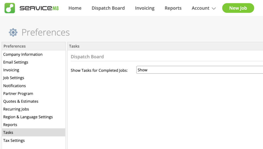Create a New Job
This screenshot has height=149, width=263.
point(238,8)
